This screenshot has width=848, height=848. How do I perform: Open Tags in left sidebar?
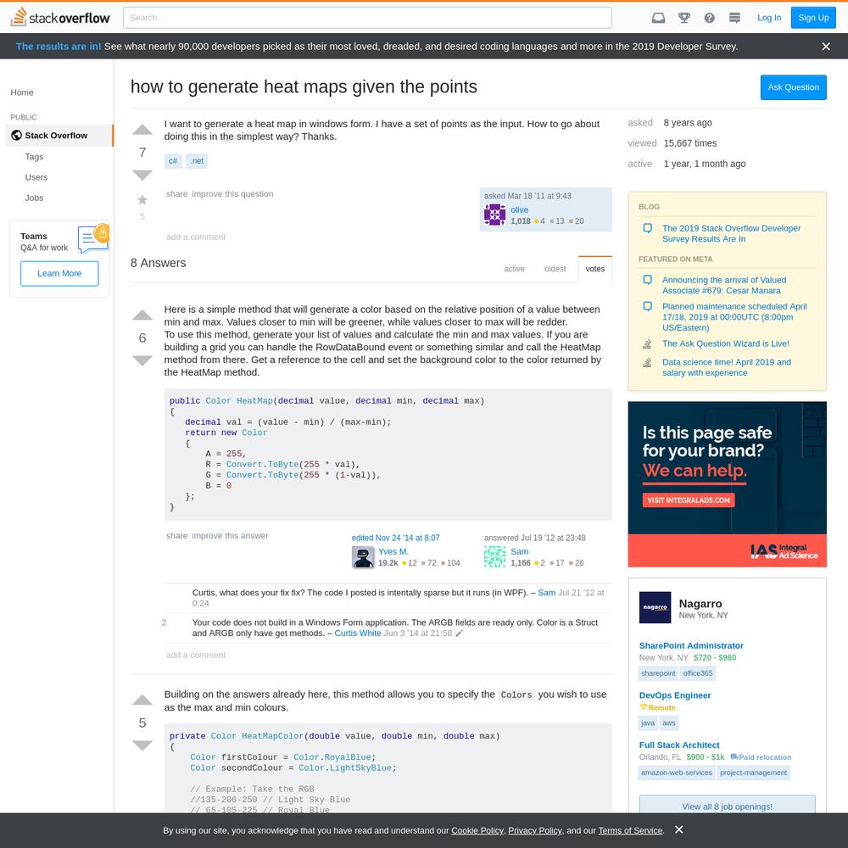[34, 157]
